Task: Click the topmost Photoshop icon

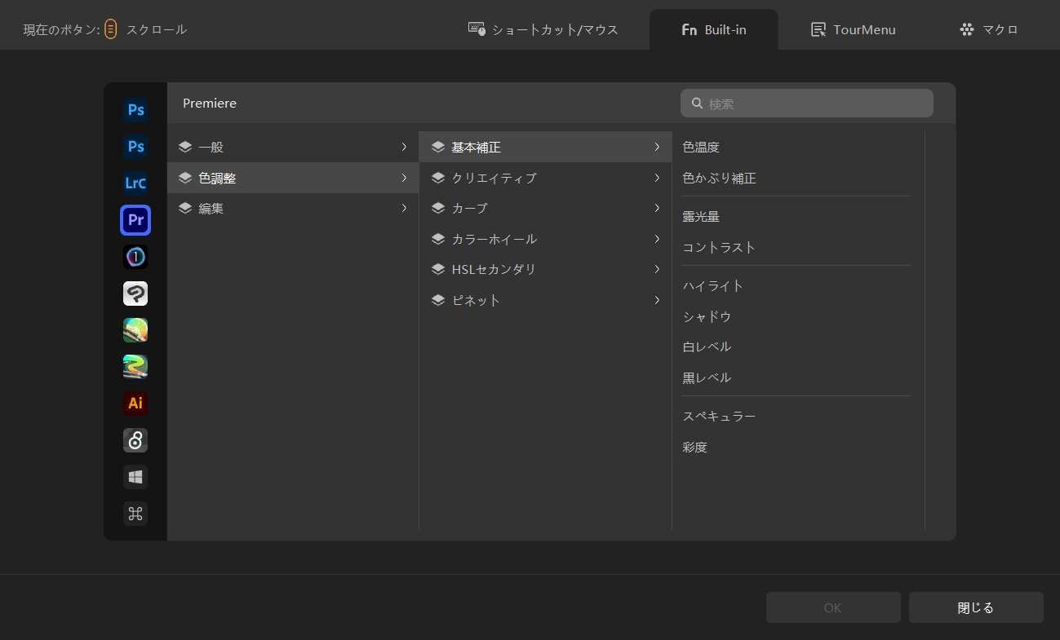Action: pos(135,110)
